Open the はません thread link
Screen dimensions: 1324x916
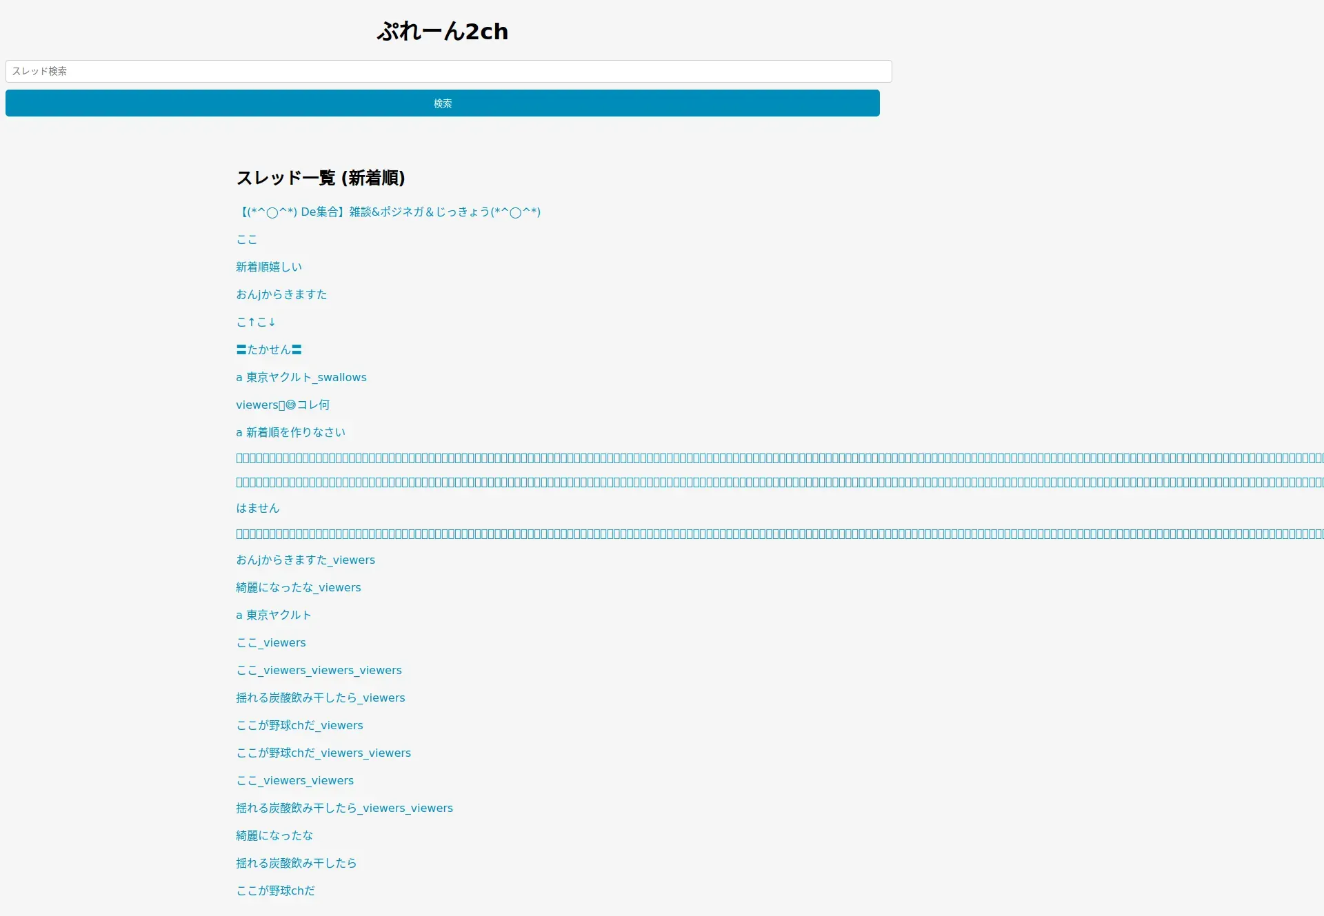pos(257,508)
